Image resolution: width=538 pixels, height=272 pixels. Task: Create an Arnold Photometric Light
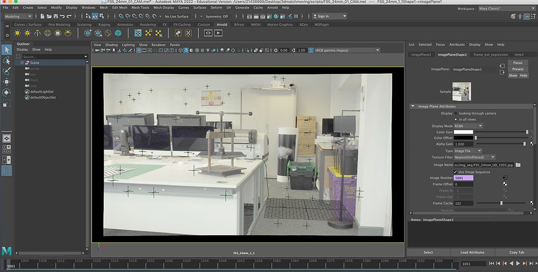click(x=37, y=33)
